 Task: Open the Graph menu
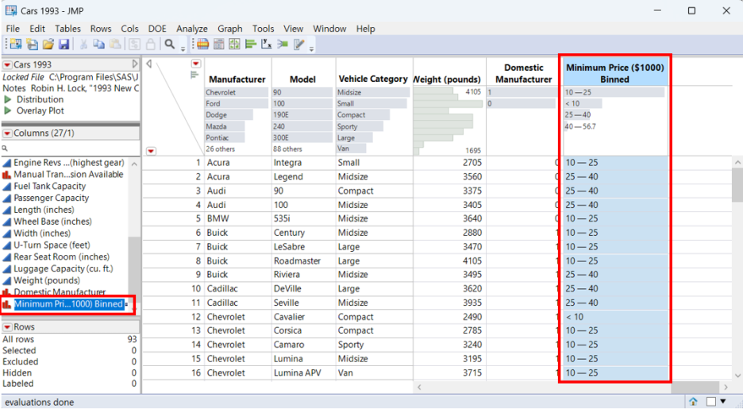pos(230,29)
